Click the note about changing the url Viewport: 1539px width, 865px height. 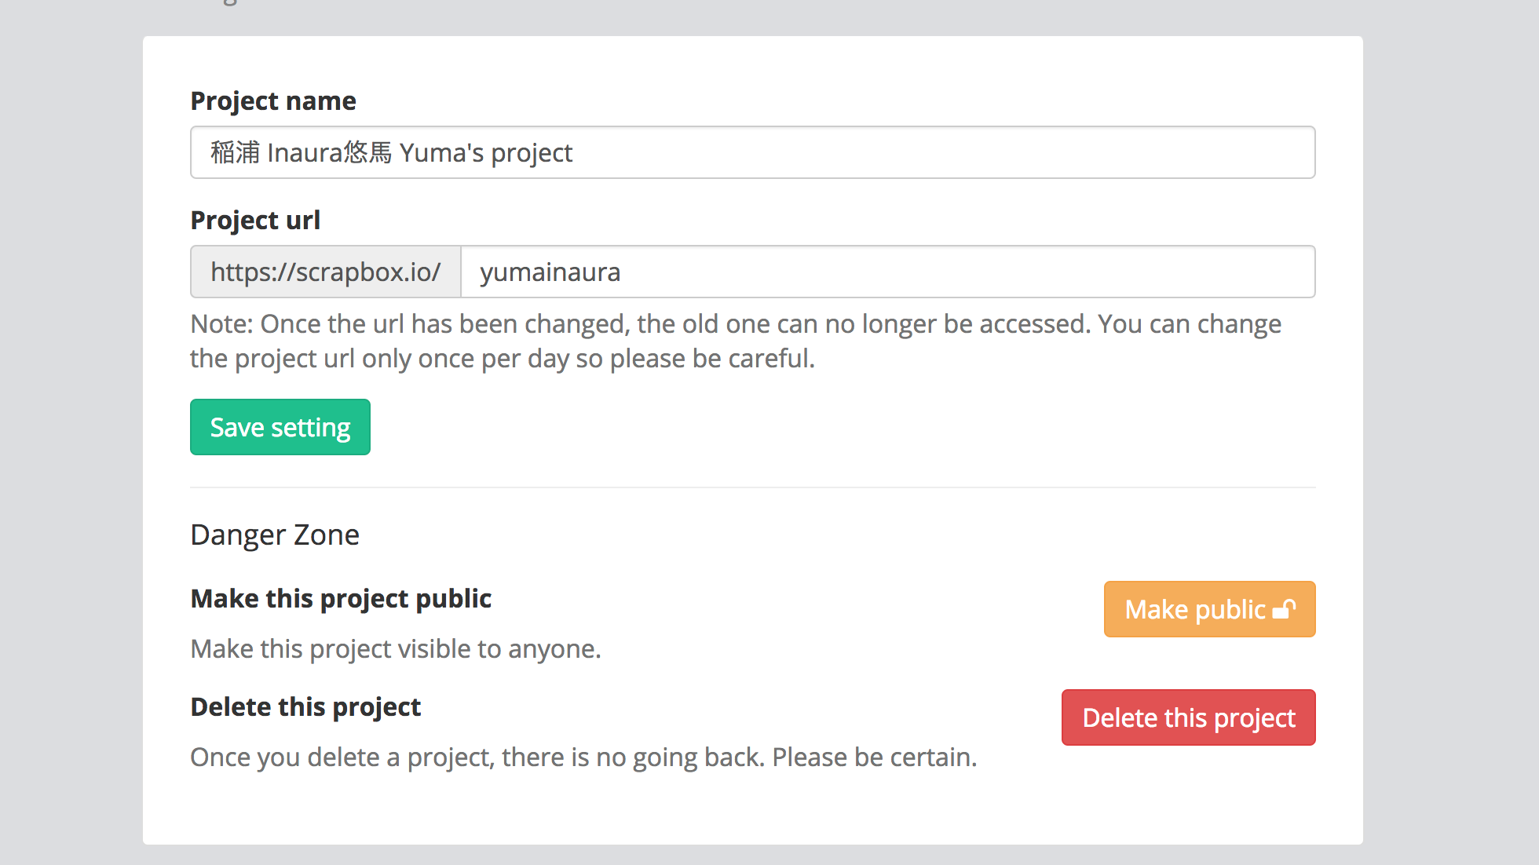735,324
